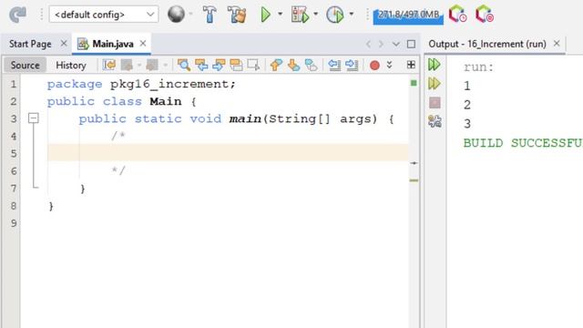Switch to the Start Page tab
This screenshot has height=328, width=583.
coord(30,44)
